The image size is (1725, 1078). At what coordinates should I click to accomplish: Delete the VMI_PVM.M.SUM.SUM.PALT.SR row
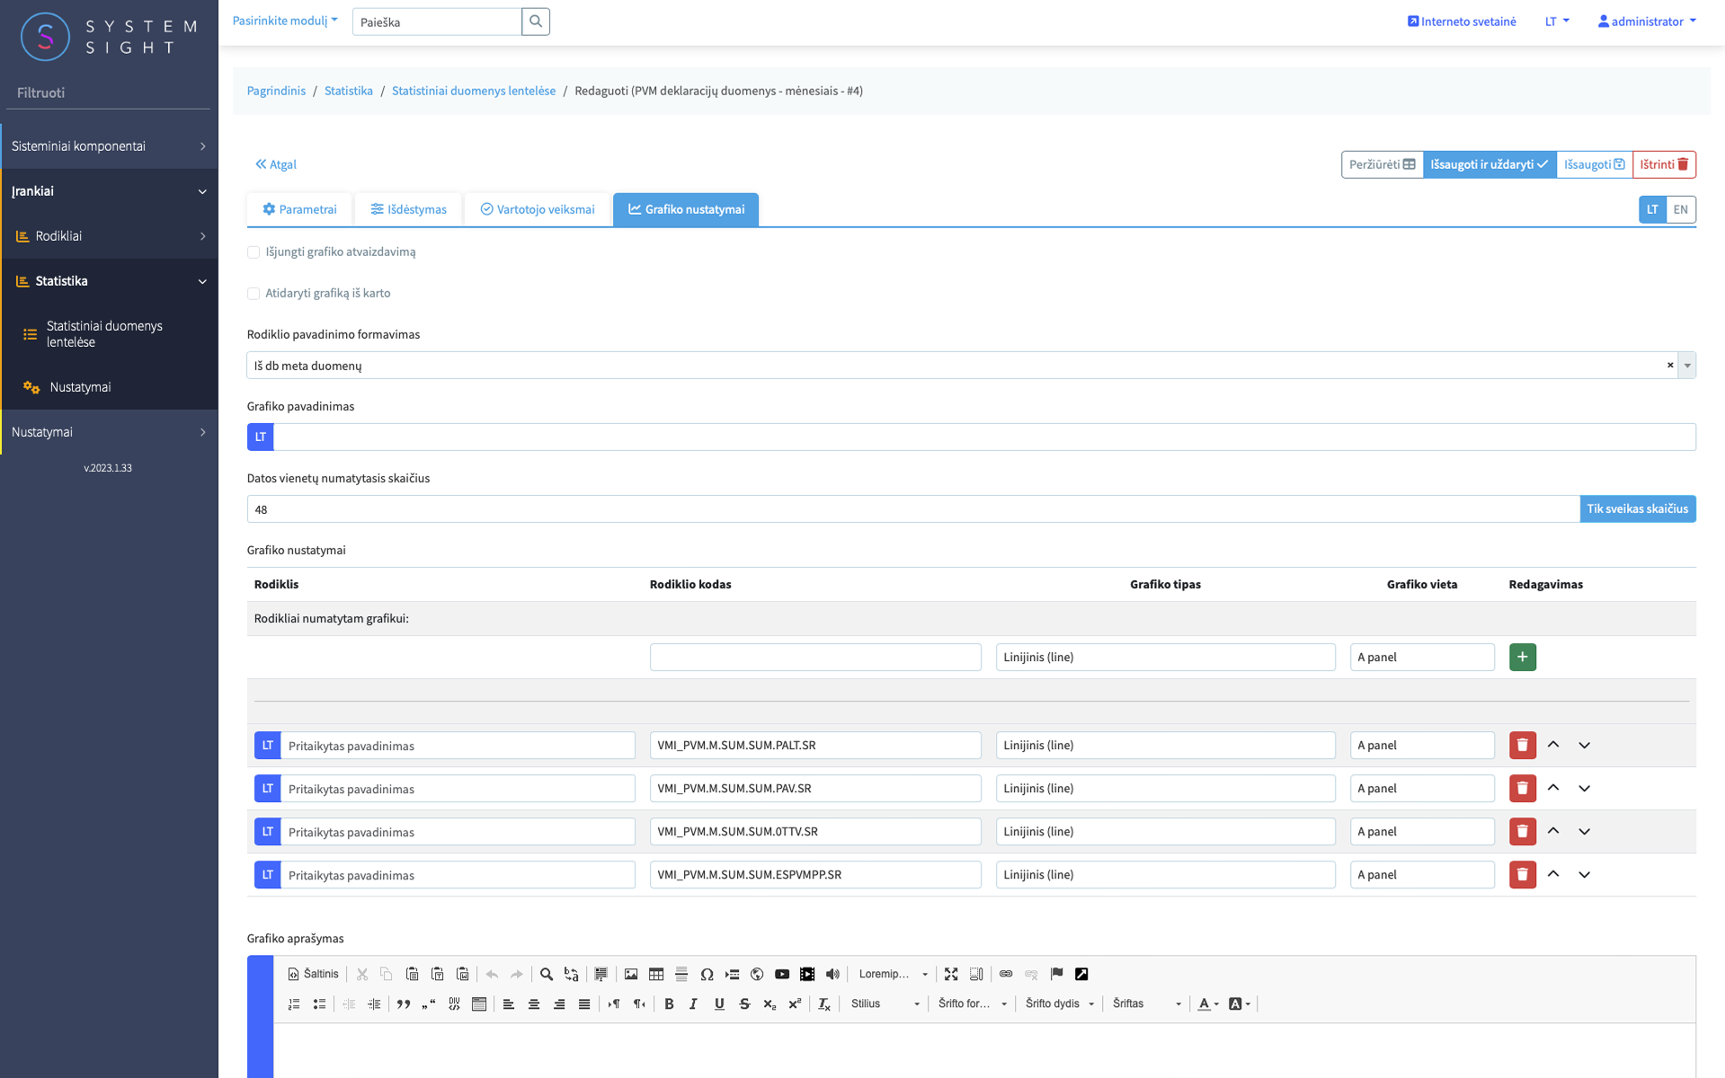tap(1522, 745)
